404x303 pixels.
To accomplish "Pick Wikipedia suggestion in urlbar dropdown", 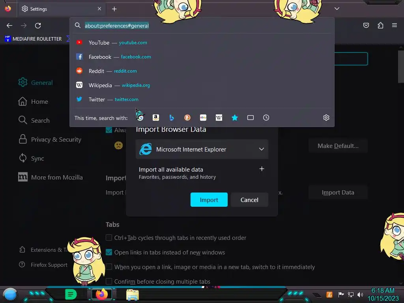I will pyautogui.click(x=202, y=85).
